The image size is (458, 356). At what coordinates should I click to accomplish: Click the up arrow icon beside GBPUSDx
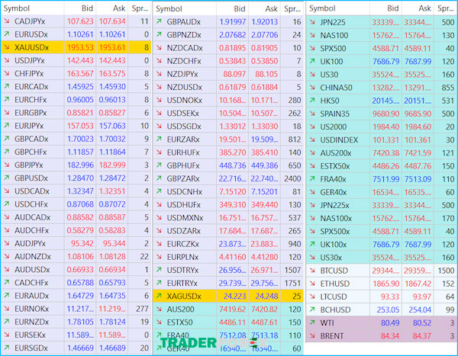pos(7,178)
